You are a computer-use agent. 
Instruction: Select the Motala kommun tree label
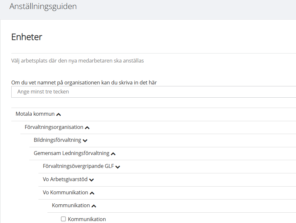[x=35, y=114]
